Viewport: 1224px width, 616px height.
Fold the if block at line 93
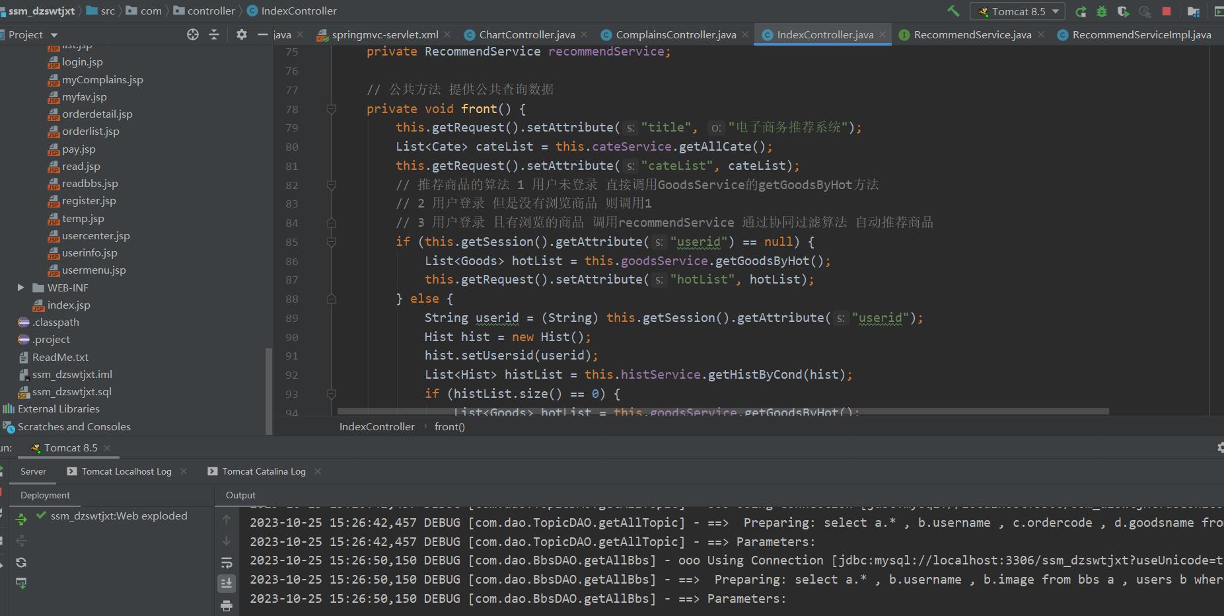click(332, 394)
